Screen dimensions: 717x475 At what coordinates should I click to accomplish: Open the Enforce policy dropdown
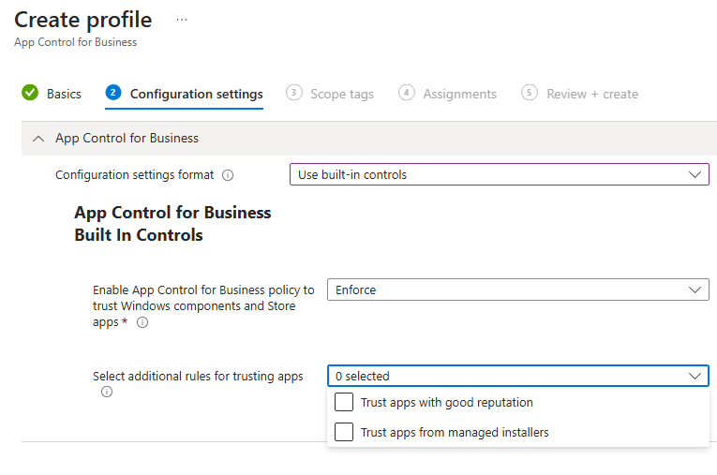517,290
